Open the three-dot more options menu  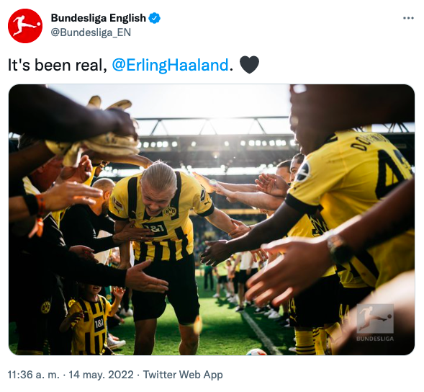(x=408, y=18)
